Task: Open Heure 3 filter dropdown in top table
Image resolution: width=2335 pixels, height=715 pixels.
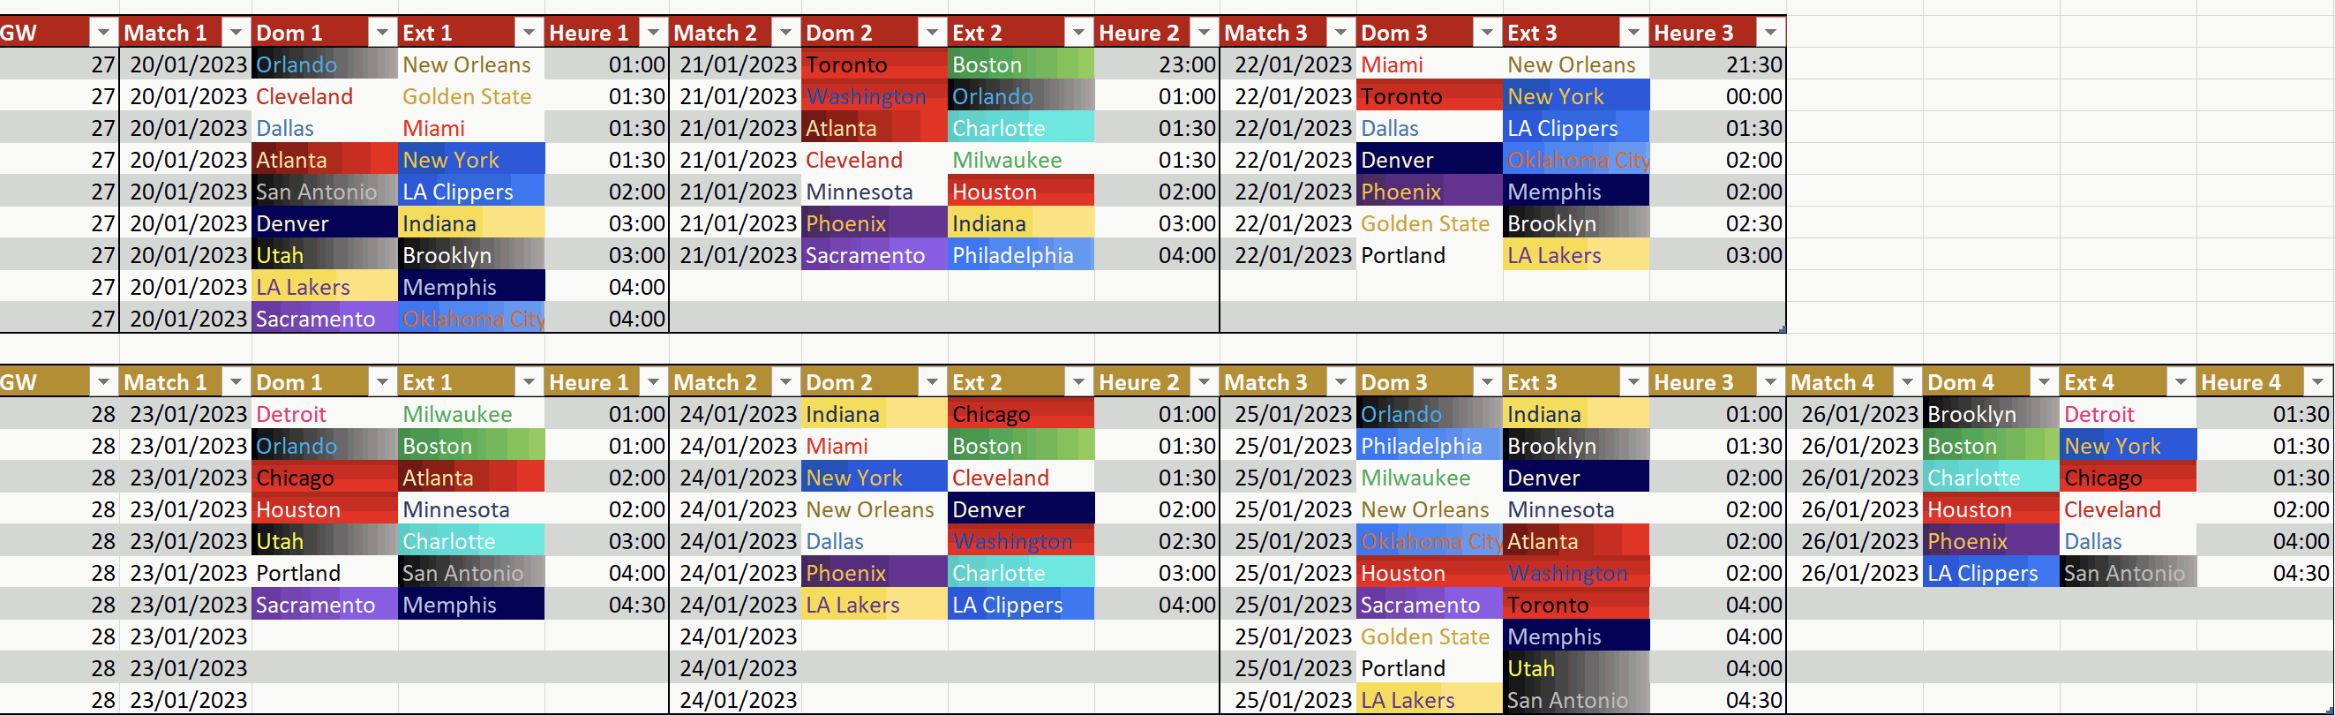Action: (x=1770, y=34)
